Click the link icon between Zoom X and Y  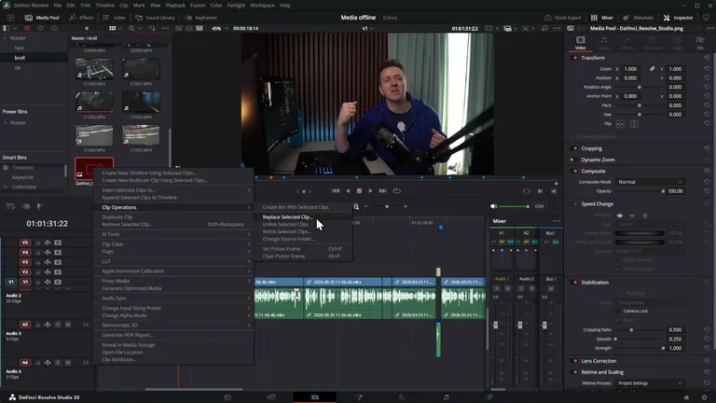(x=652, y=68)
